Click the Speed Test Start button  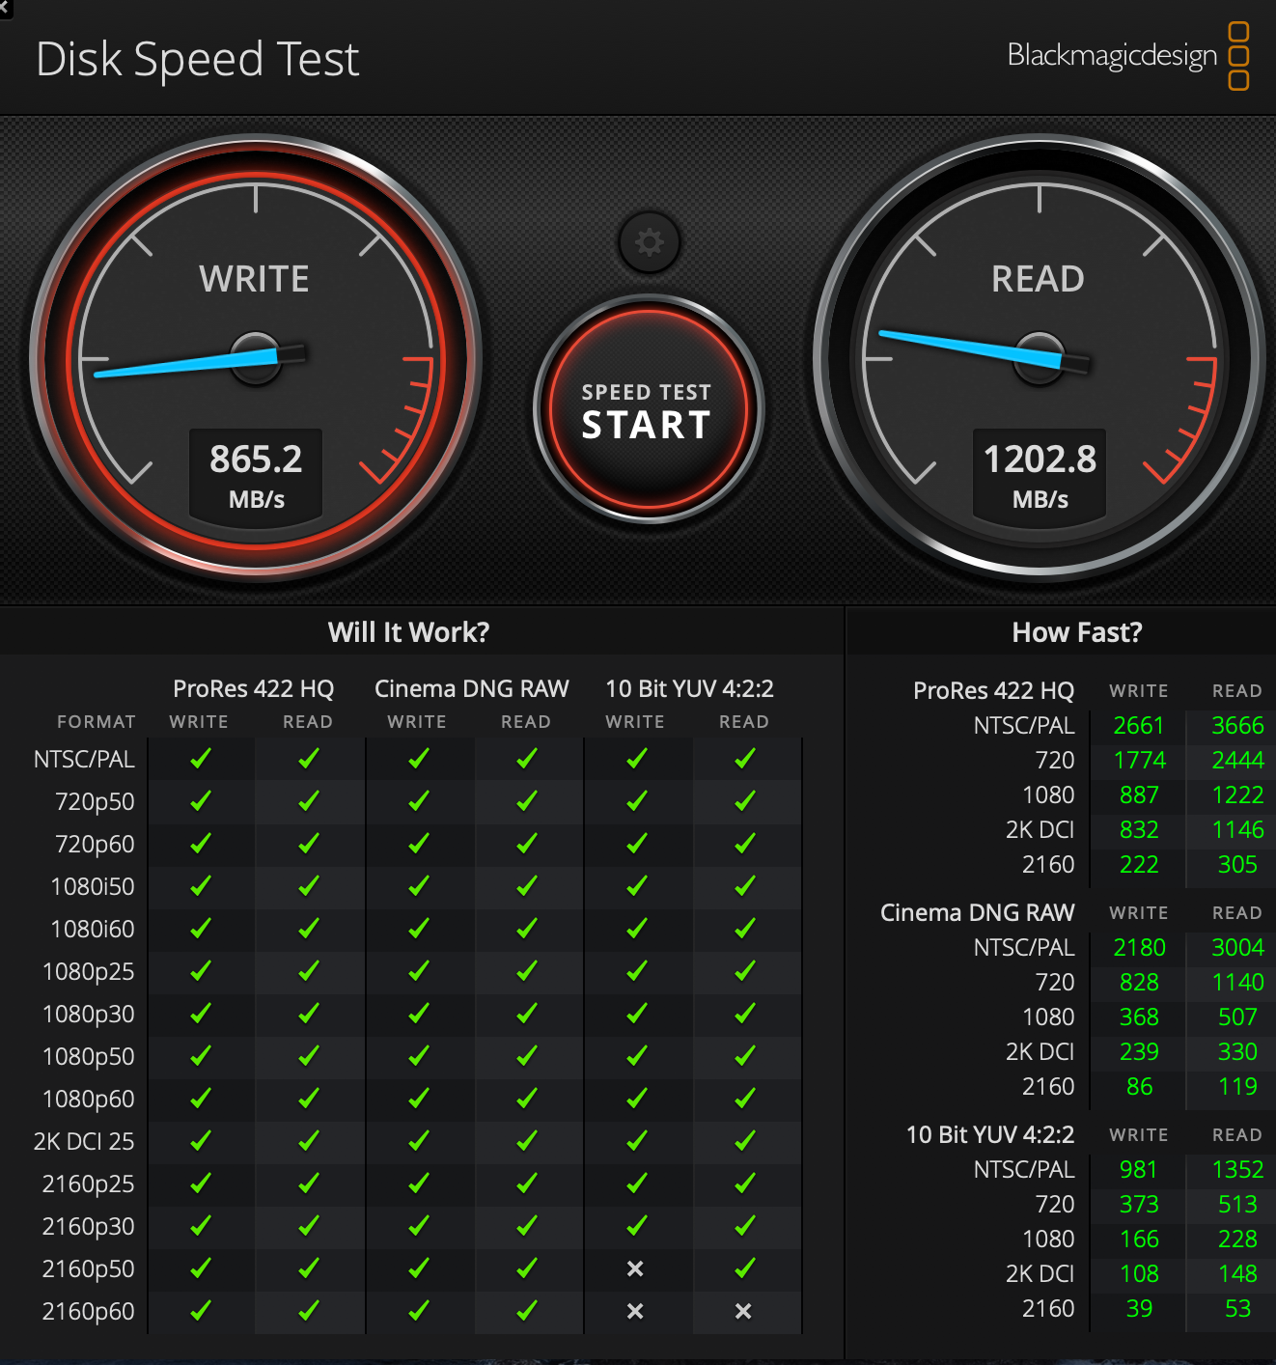click(648, 409)
